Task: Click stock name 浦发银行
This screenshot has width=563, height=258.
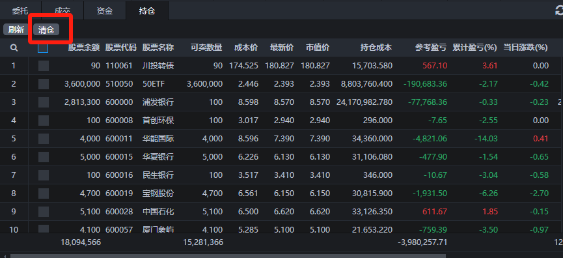Action: 158,102
